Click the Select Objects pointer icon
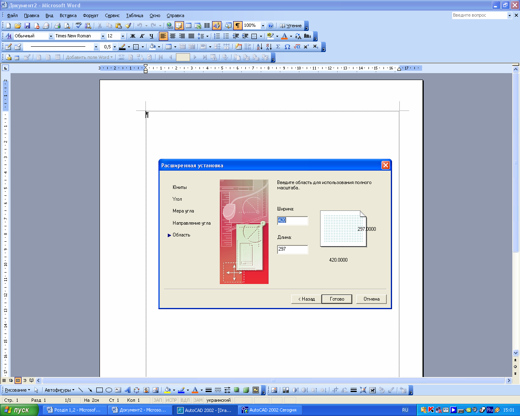520x416 pixels. coord(36,390)
